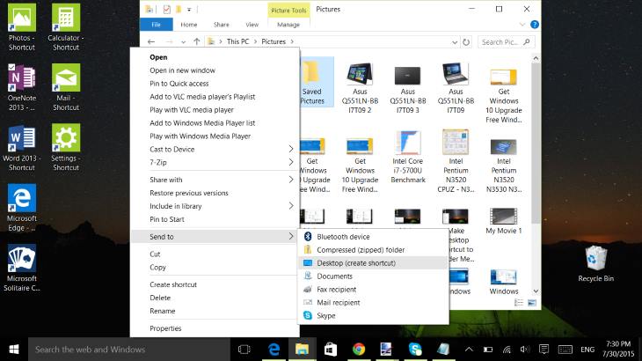The image size is (642, 361).
Task: Switch to the Share ribbon tab
Action: 221,25
